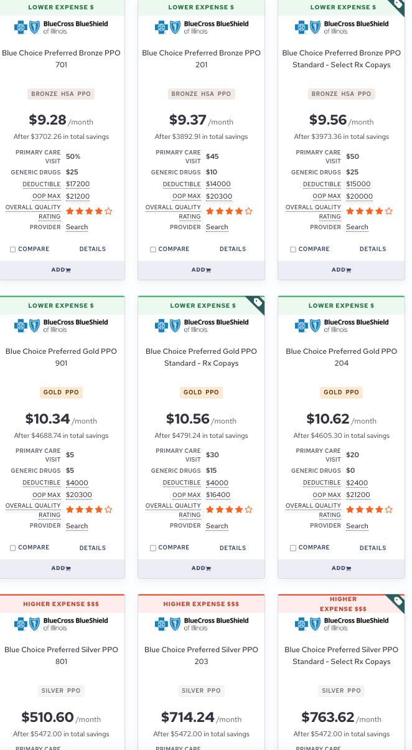The width and height of the screenshot is (412, 750).
Task: Click the BlueCross BlueShield logo on Silver PPO 203
Action: 201,624
